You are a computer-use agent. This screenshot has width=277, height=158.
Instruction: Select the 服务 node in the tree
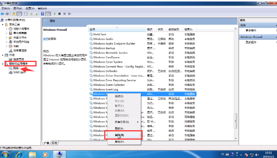(16, 68)
